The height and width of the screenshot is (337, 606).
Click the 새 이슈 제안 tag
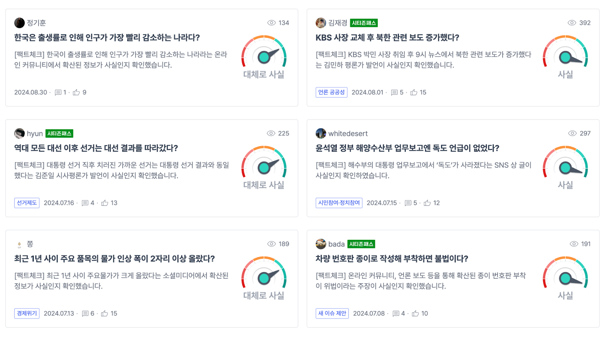332,313
